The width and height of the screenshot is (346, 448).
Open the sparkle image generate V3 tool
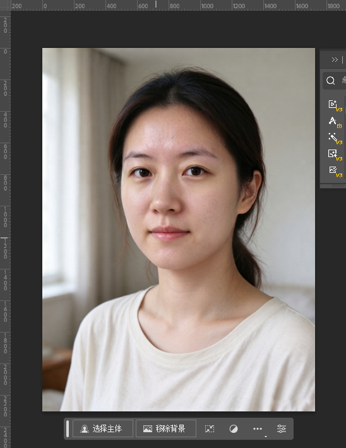(x=335, y=155)
